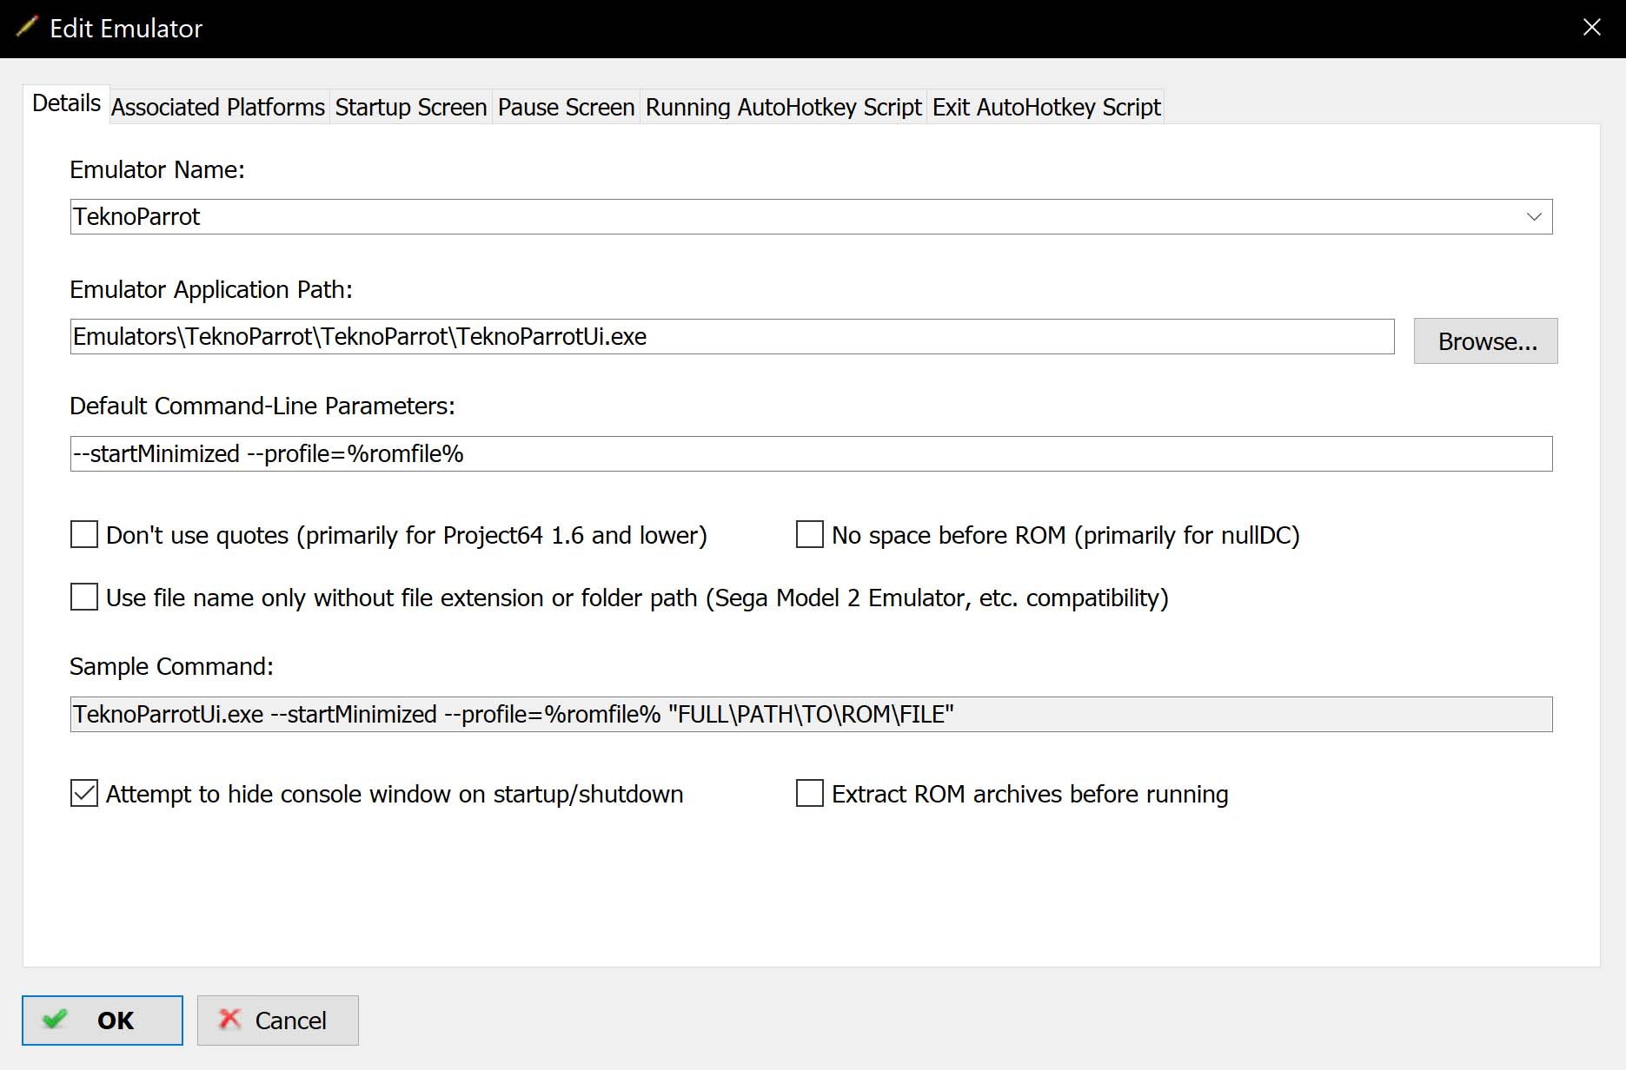Switch to the Details tab

[66, 104]
